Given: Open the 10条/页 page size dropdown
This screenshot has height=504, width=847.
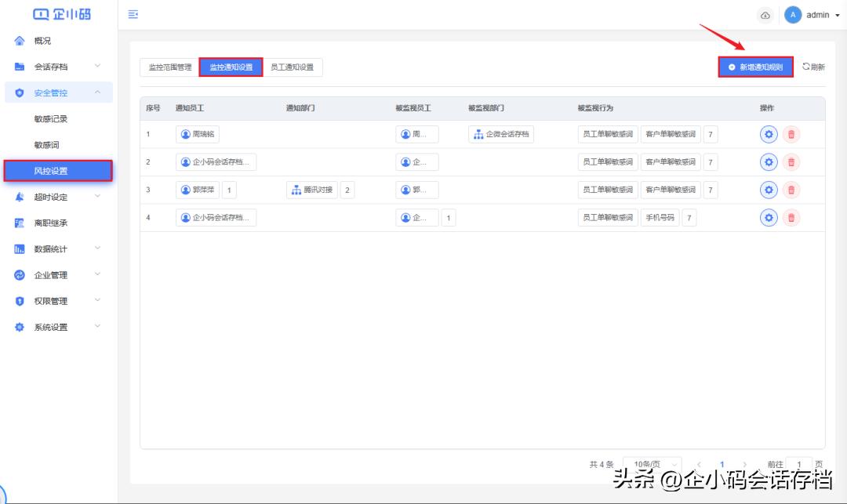Looking at the screenshot, I should click(652, 464).
